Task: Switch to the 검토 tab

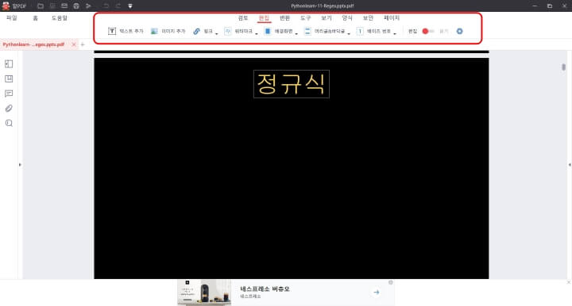Action: [x=243, y=17]
